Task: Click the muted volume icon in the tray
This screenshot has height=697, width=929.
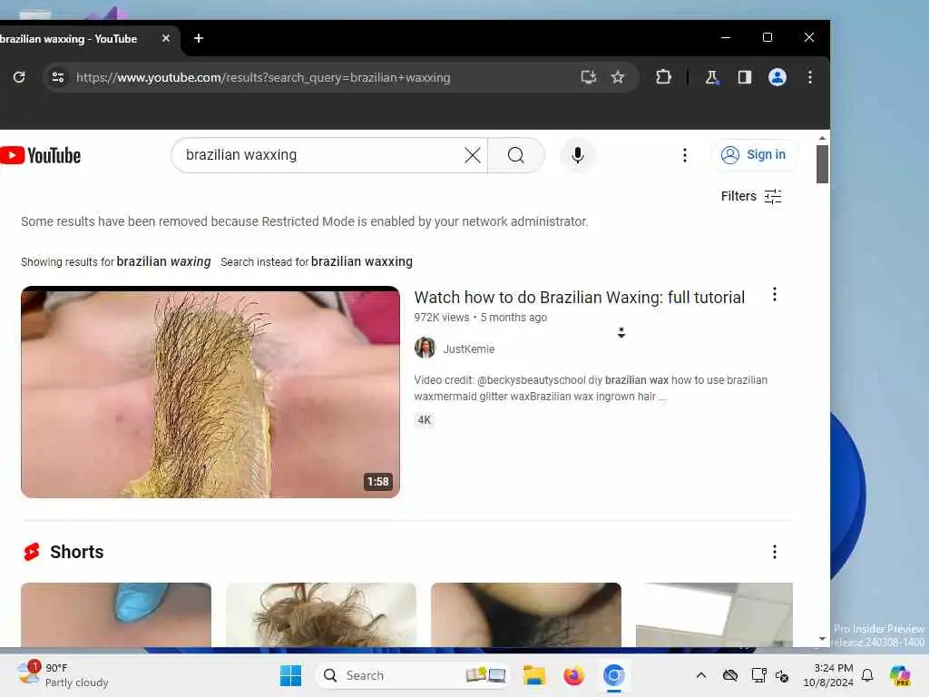Action: (782, 675)
